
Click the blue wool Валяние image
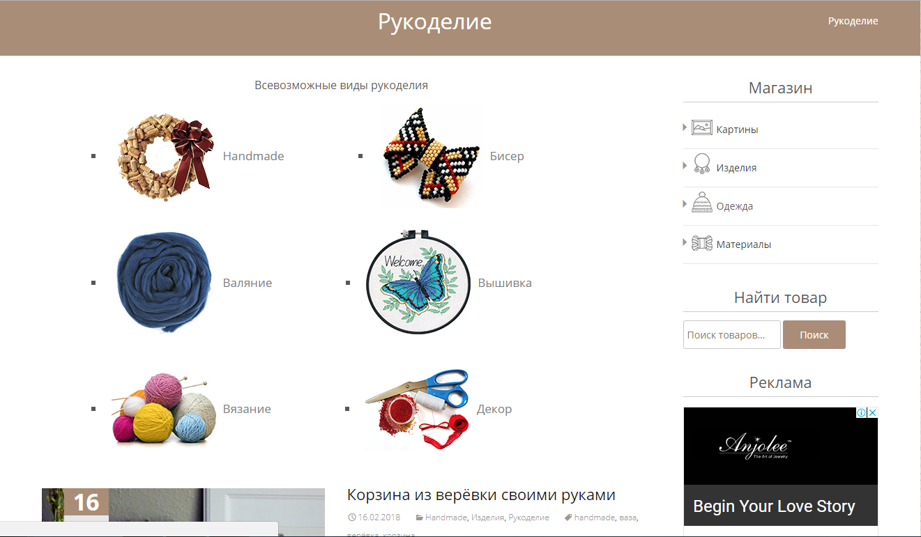(164, 283)
